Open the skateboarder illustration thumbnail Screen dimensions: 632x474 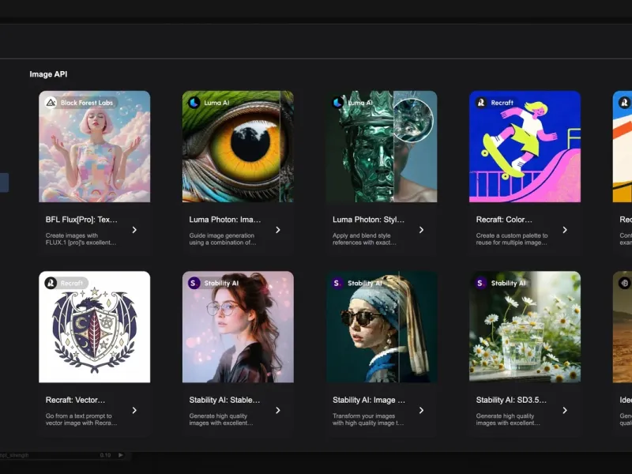click(525, 146)
